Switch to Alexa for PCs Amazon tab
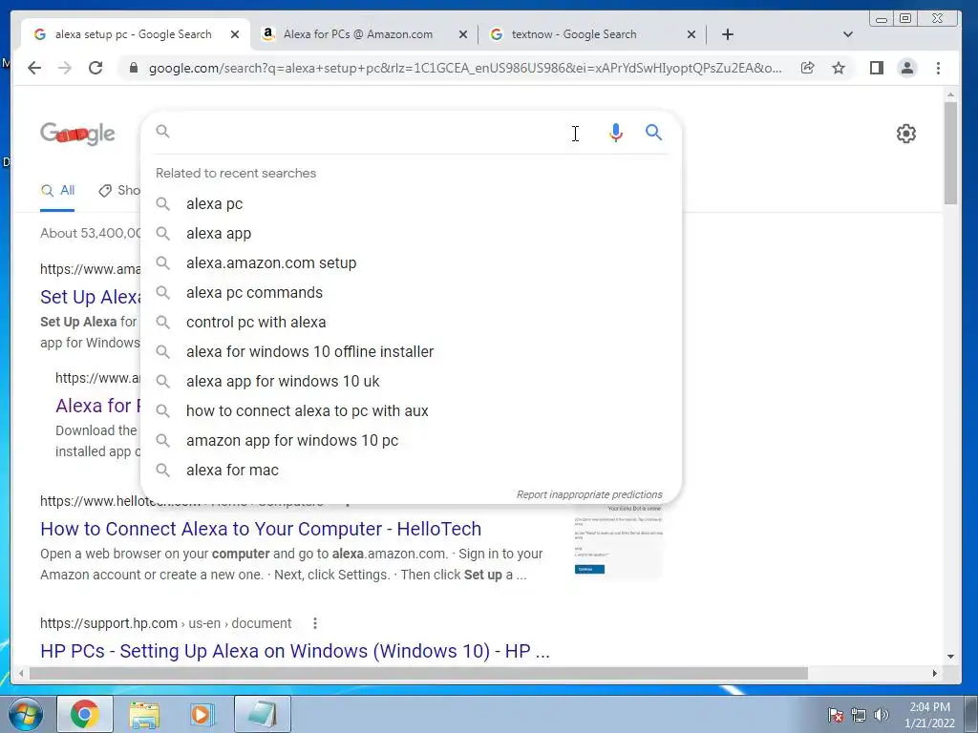This screenshot has width=978, height=733. click(x=357, y=34)
